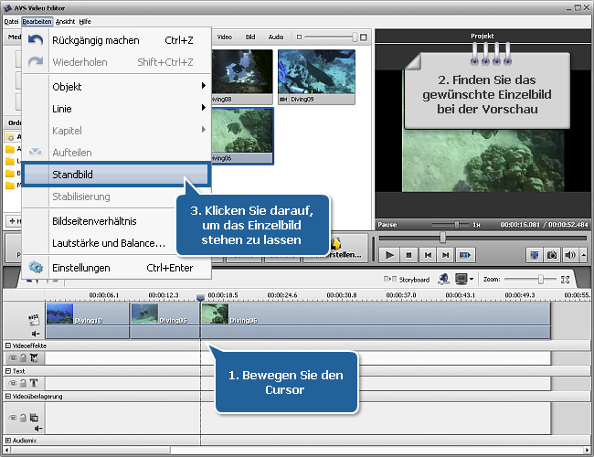Viewport: 594px width, 457px height.
Task: Expand the Audiomix track group
Action: (x=8, y=441)
